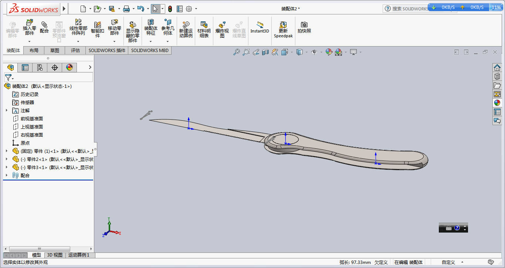Click Previous View icon

256,52
